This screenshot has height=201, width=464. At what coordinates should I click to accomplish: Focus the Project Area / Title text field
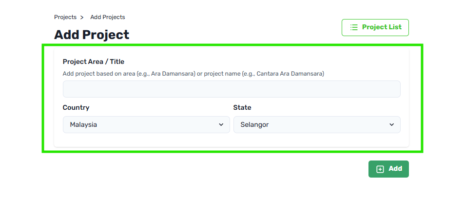click(232, 89)
